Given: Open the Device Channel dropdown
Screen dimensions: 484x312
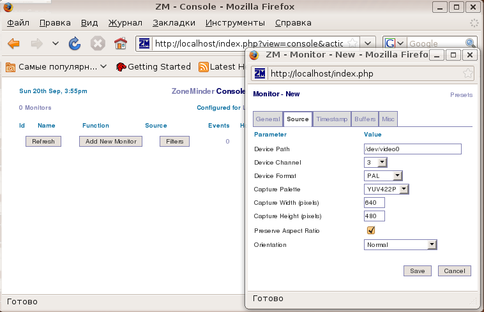Looking at the screenshot, I should [375, 162].
